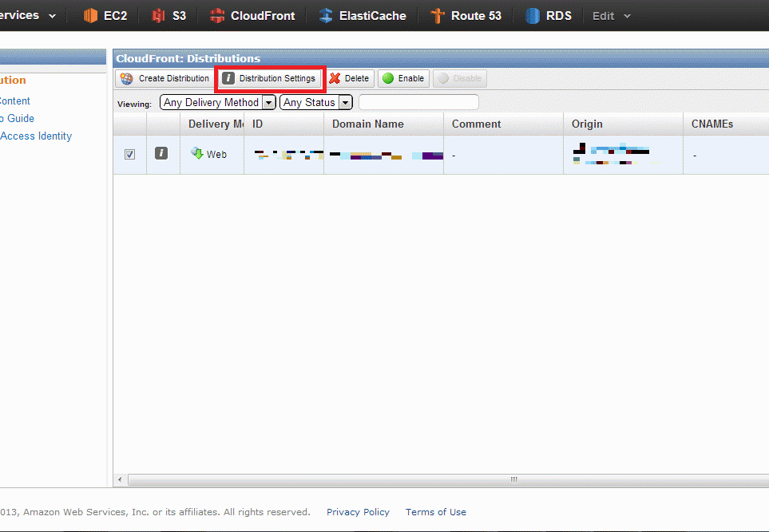Open the Access Identity sidebar link
769x532 pixels.
36,136
